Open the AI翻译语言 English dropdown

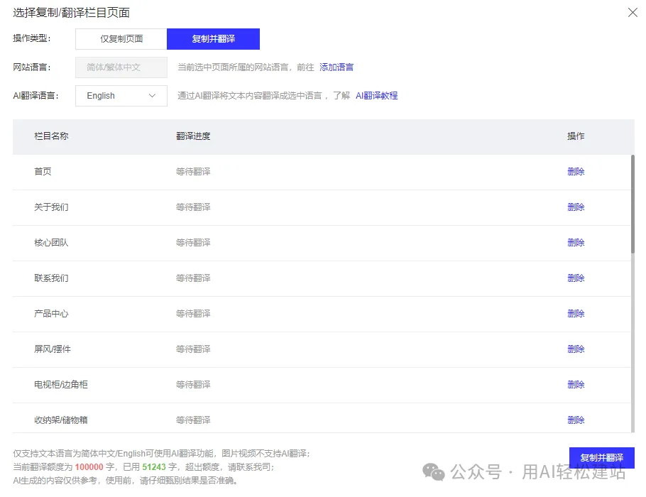[x=121, y=96]
